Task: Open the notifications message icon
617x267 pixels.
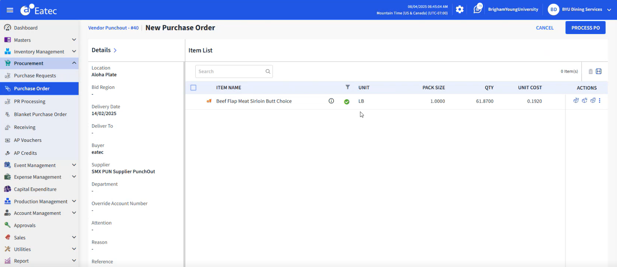Action: [x=477, y=9]
